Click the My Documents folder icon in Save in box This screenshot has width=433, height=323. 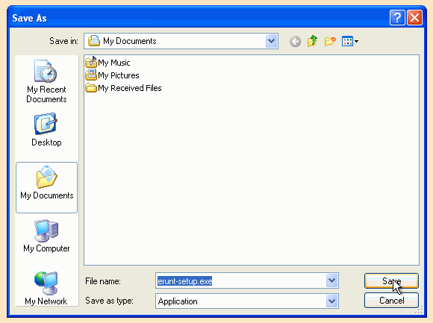[94, 41]
